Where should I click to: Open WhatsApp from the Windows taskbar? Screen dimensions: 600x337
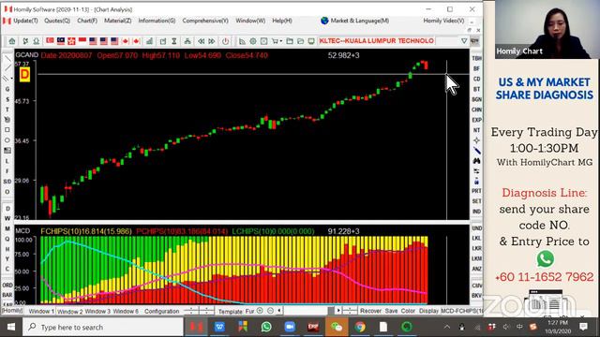tap(266, 327)
